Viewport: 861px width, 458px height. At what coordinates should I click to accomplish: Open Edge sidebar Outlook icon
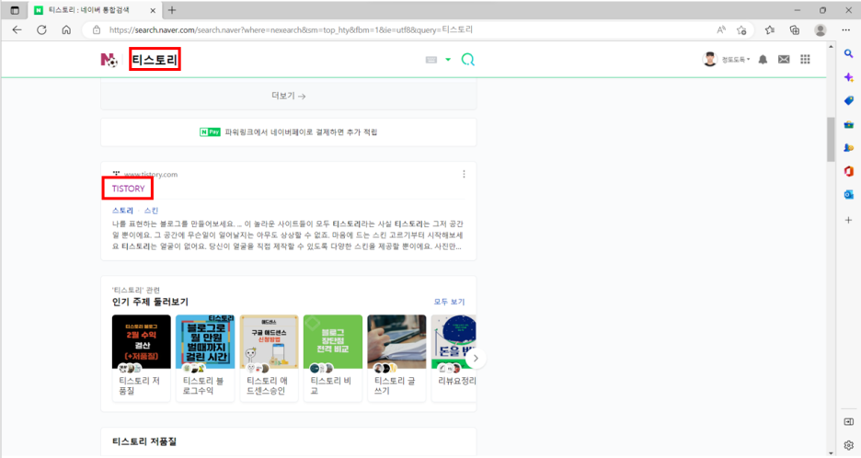849,195
